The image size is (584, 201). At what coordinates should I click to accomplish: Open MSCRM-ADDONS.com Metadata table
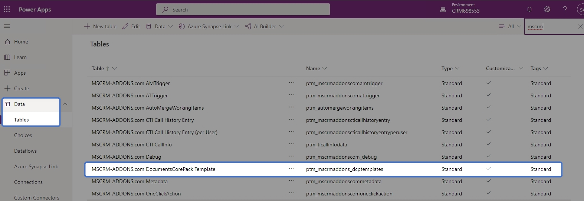click(129, 181)
